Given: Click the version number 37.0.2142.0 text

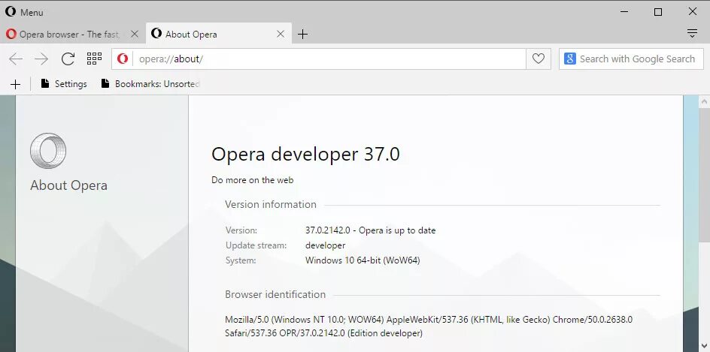Looking at the screenshot, I should coord(328,230).
